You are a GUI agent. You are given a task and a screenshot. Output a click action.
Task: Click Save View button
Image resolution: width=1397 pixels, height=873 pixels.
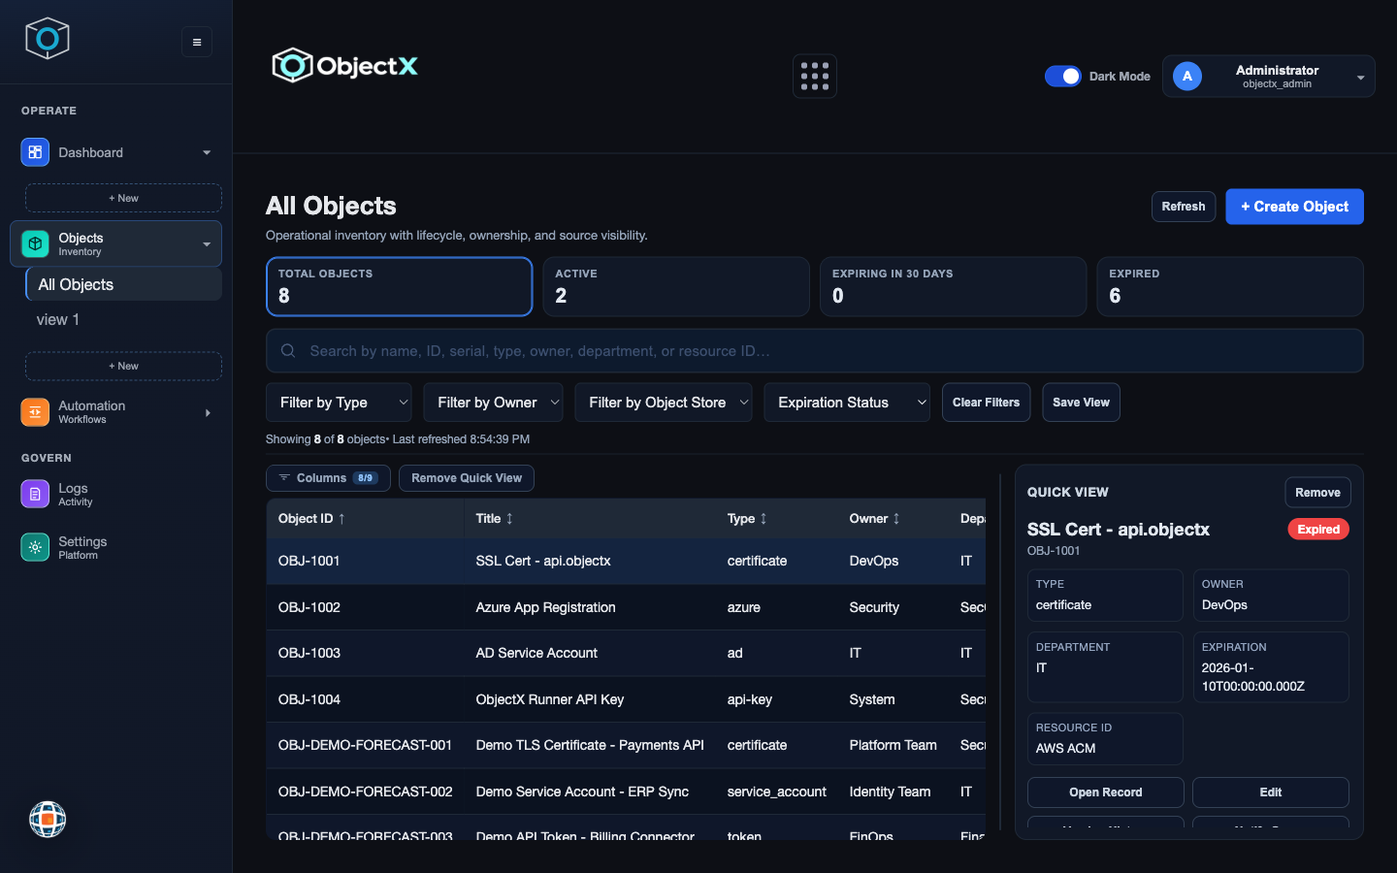(x=1081, y=403)
